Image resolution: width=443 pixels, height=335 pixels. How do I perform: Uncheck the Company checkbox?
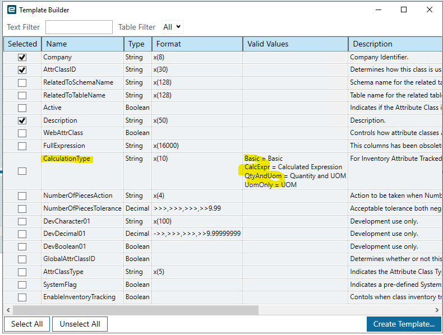tap(22, 57)
